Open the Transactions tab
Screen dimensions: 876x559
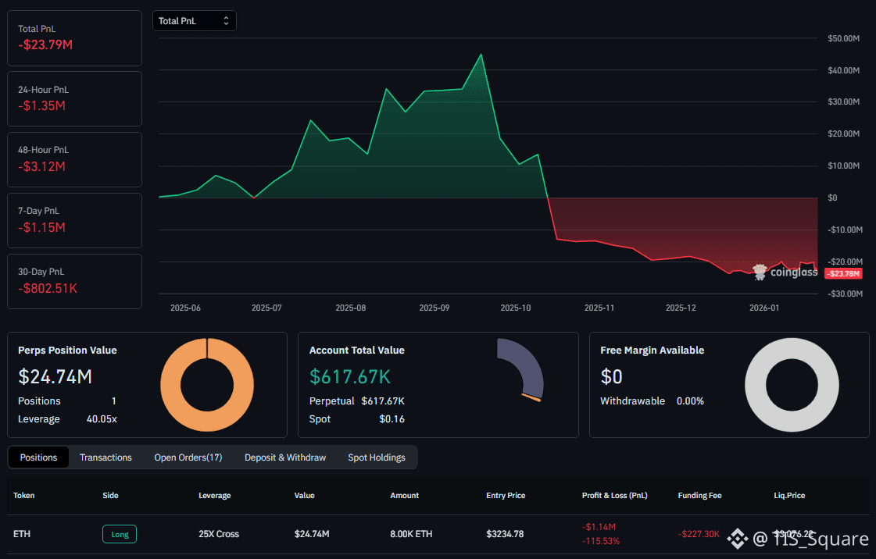[x=105, y=458]
